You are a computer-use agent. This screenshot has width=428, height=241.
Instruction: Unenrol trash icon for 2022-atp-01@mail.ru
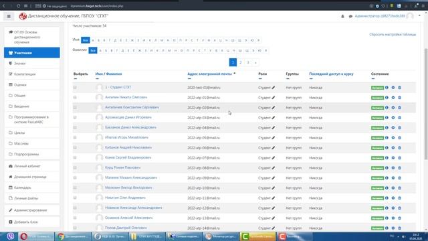point(400,98)
